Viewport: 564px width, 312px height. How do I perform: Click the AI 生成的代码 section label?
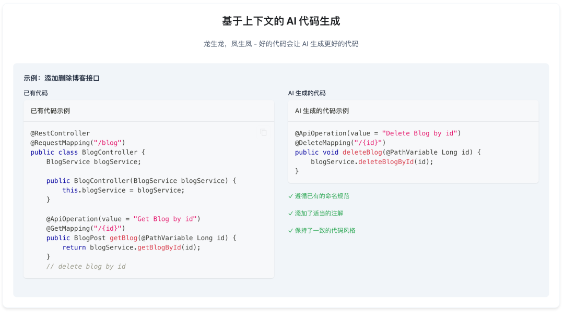pos(307,93)
